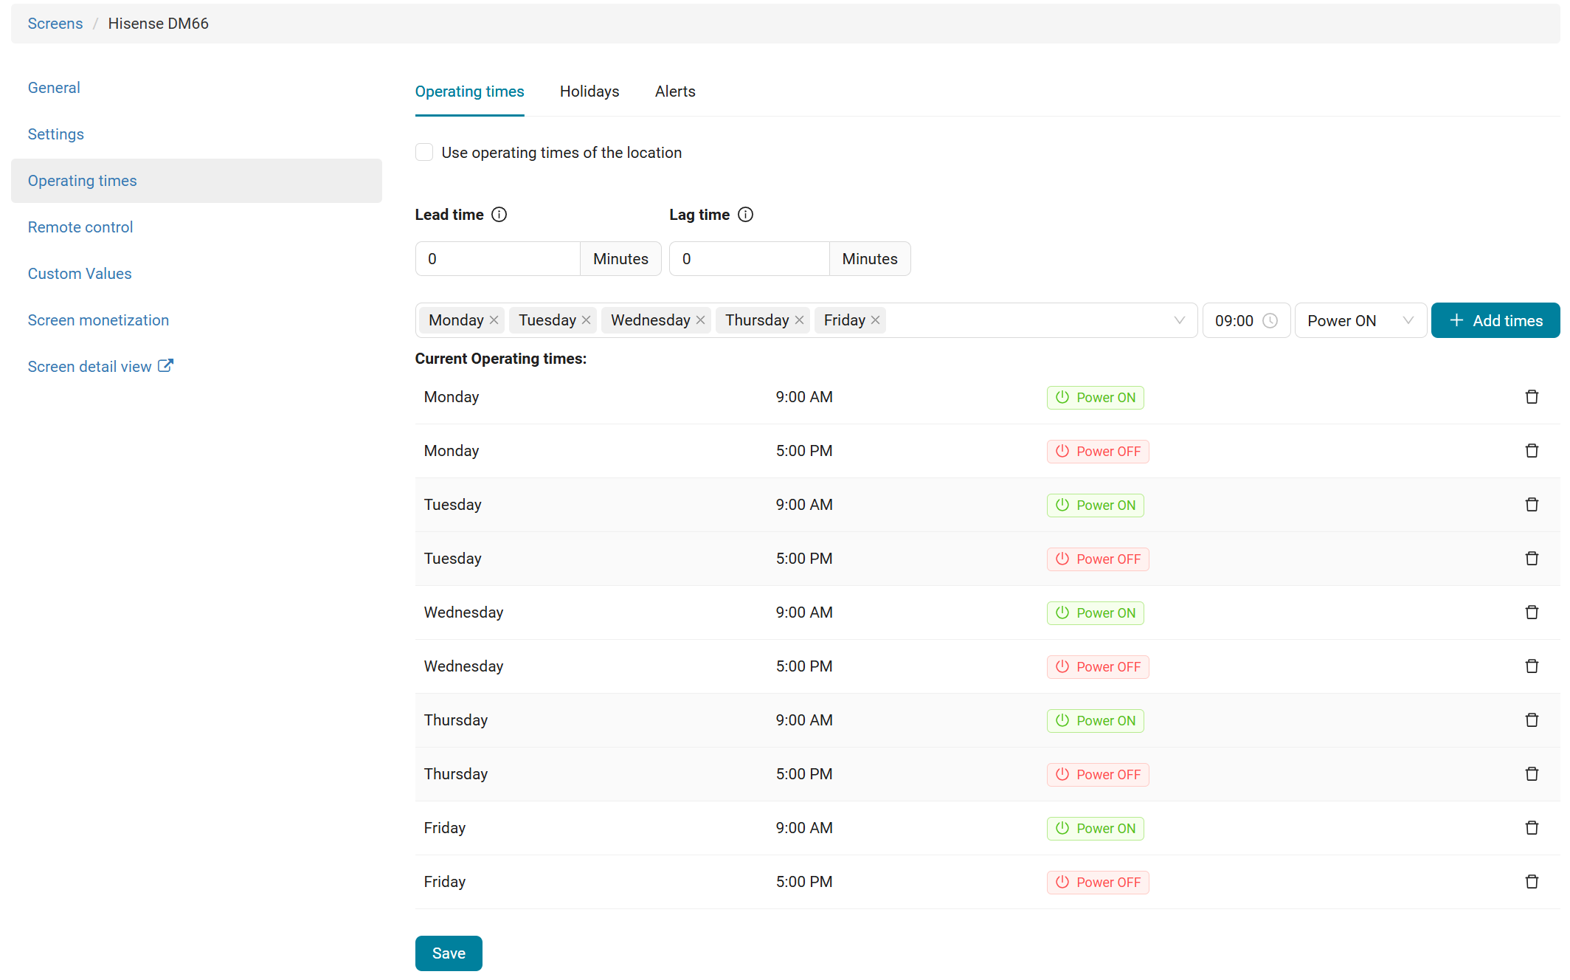Click Lead time info icon

pos(499,215)
